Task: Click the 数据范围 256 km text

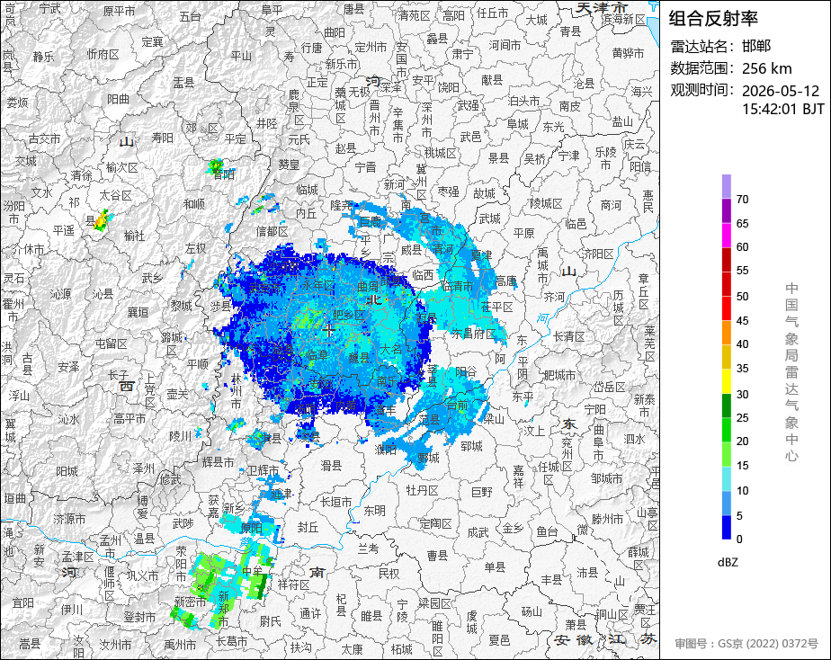Action: point(731,68)
